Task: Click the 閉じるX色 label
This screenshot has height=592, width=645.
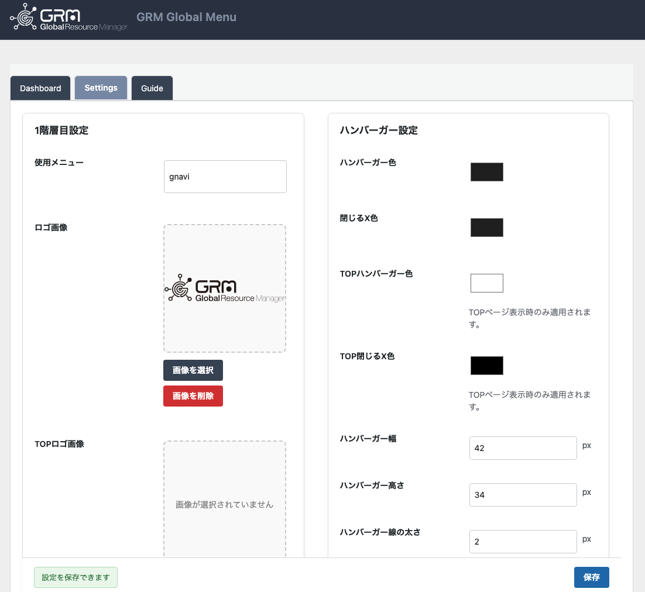Action: coord(359,218)
